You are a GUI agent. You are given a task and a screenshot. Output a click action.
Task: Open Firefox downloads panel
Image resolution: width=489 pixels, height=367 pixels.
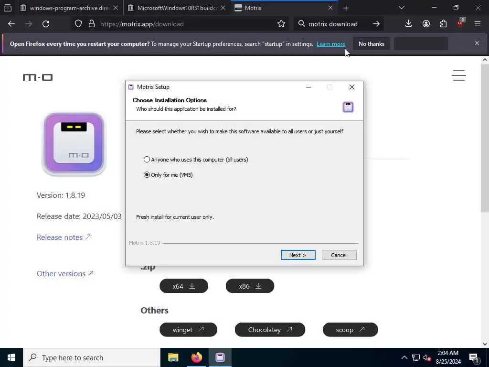tap(409, 24)
